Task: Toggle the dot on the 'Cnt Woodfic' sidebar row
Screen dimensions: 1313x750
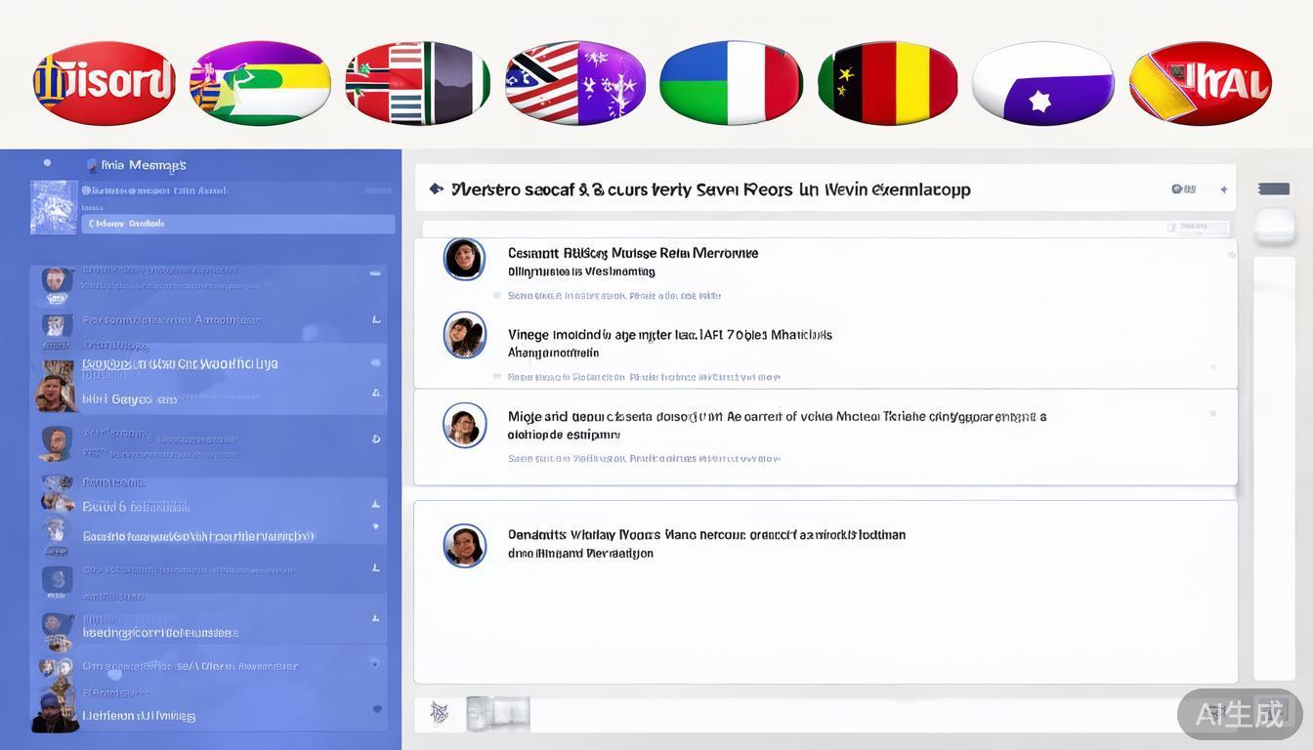Action: tap(375, 363)
